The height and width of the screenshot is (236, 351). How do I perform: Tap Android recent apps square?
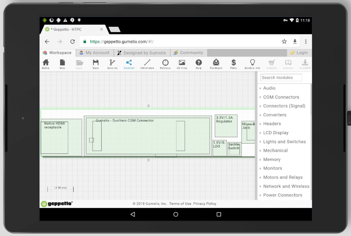coord(219,214)
